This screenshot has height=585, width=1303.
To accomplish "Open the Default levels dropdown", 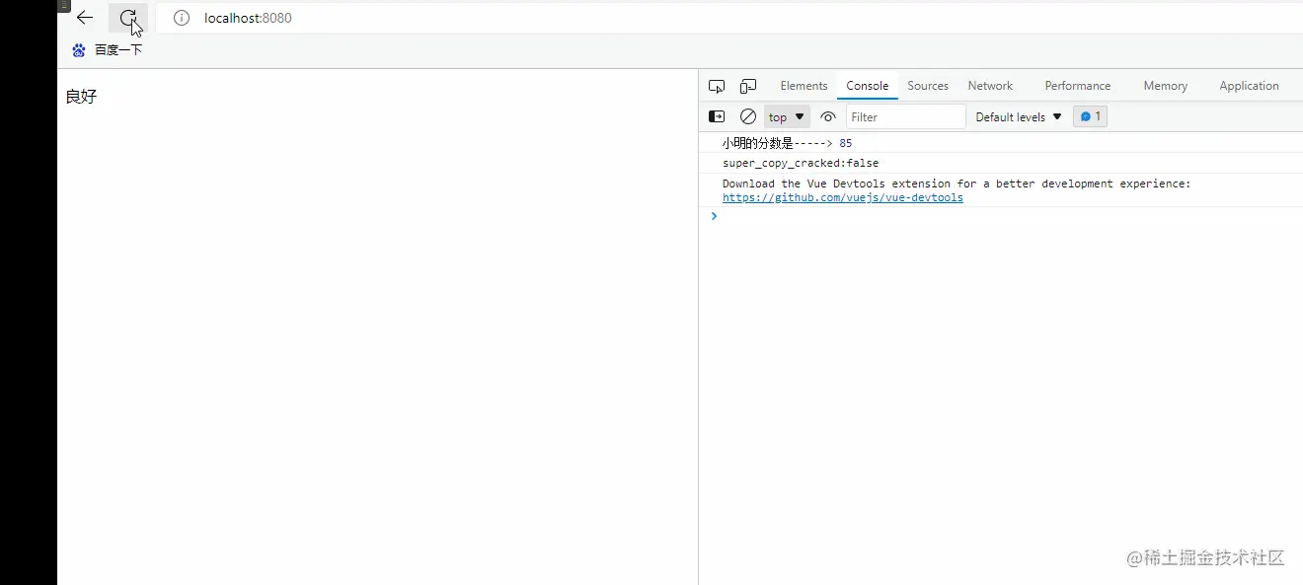I will click(1019, 116).
